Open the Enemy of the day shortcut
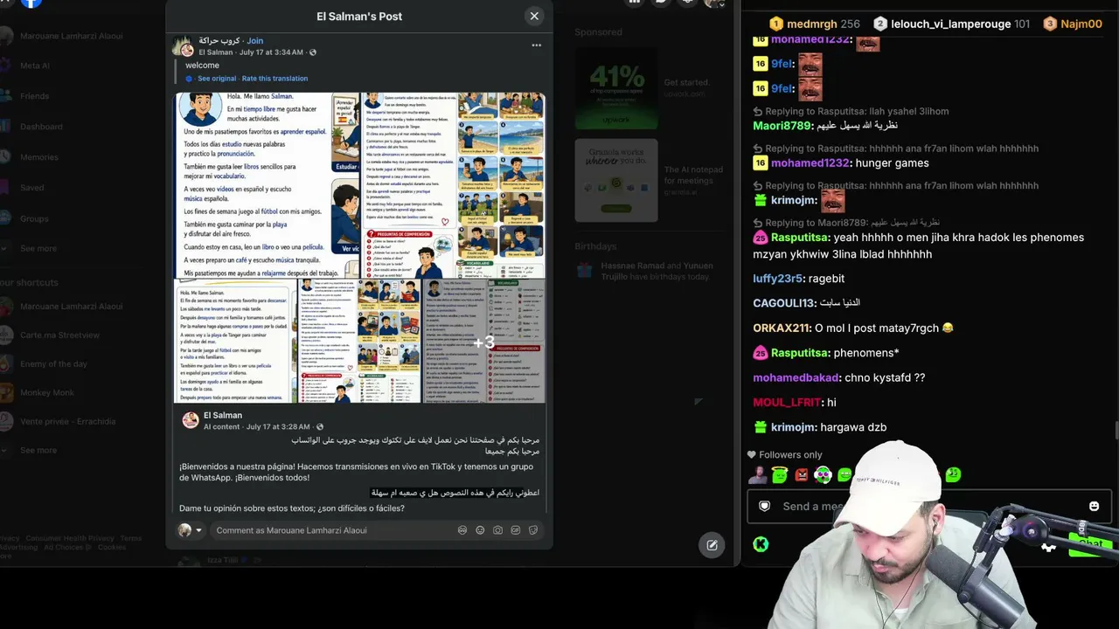The width and height of the screenshot is (1119, 629). [x=53, y=364]
